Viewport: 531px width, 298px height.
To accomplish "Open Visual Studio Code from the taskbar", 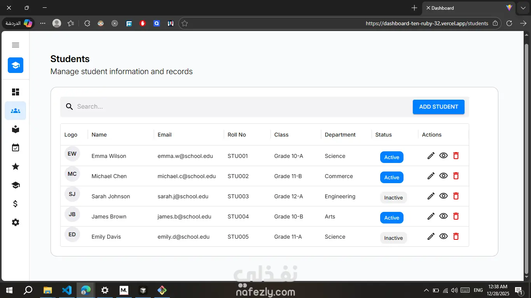I will pyautogui.click(x=67, y=290).
